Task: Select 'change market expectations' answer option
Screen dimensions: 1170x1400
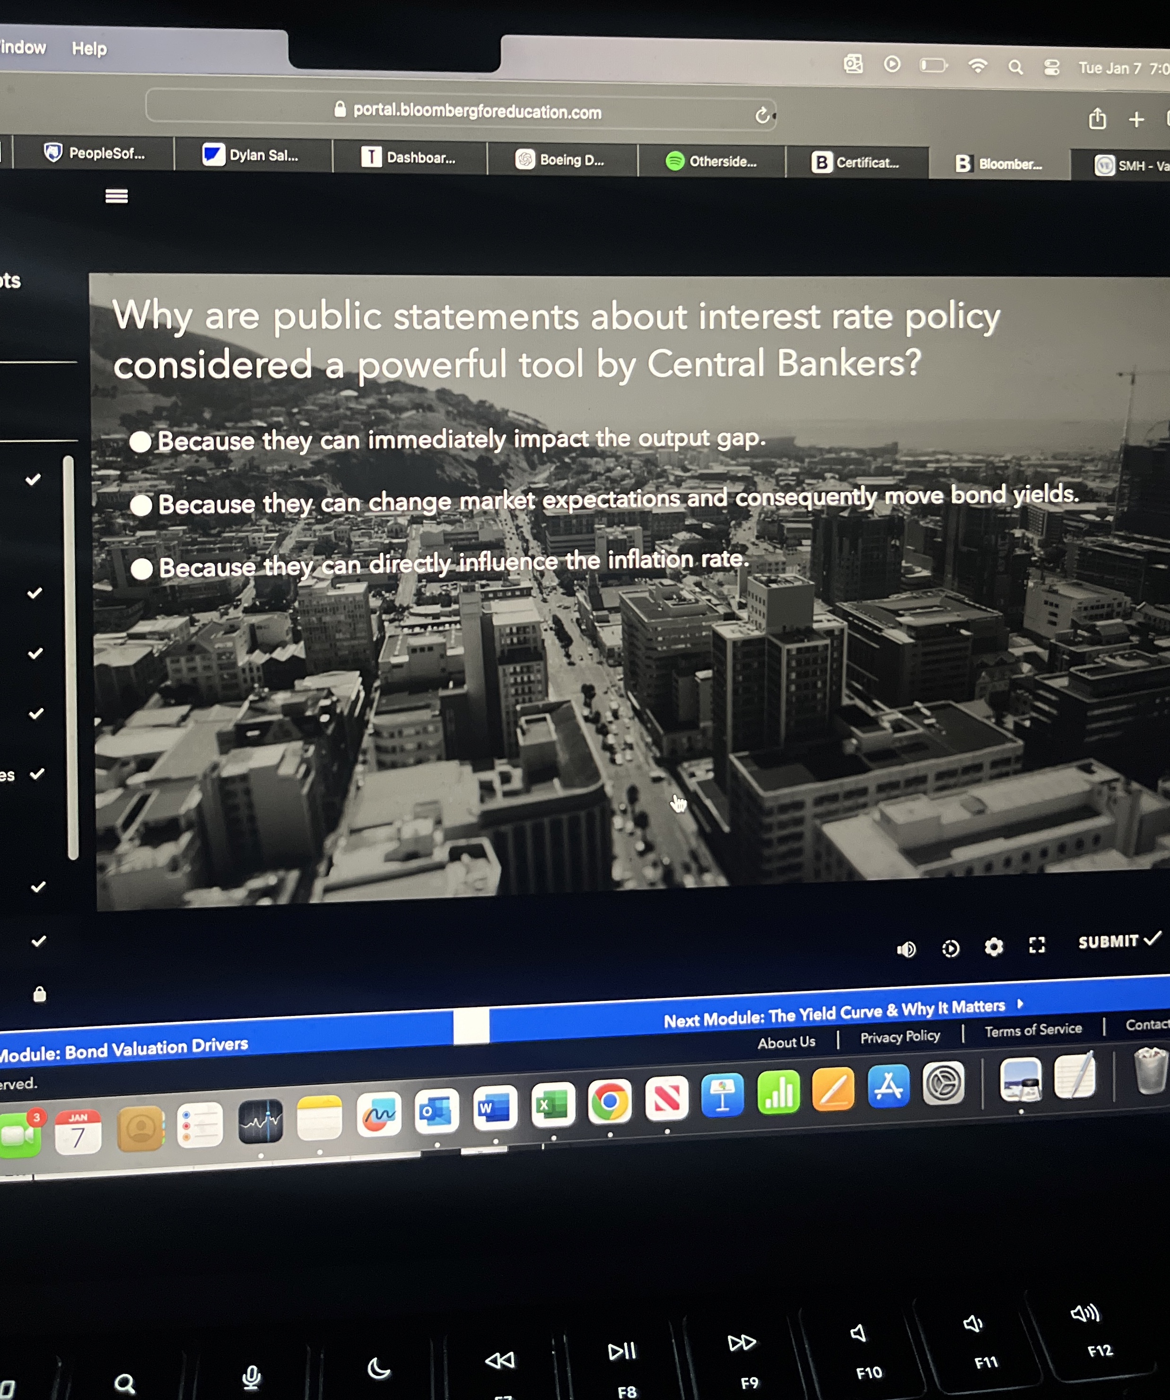Action: click(141, 505)
